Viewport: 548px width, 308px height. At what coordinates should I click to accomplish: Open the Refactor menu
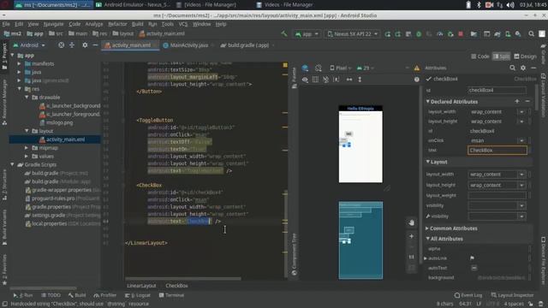(x=117, y=24)
